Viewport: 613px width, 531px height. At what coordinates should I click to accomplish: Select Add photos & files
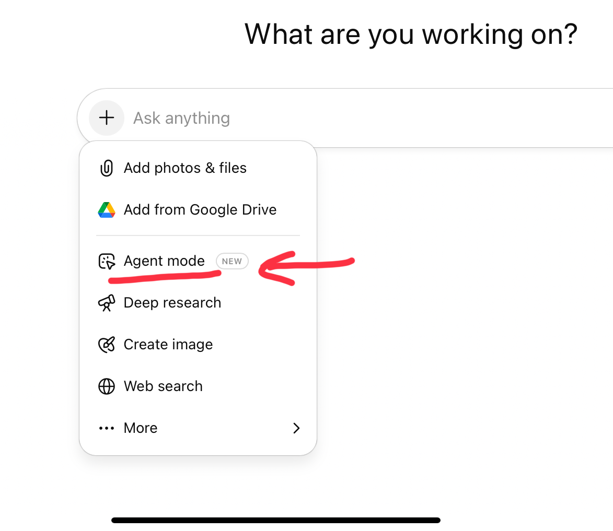(198, 168)
